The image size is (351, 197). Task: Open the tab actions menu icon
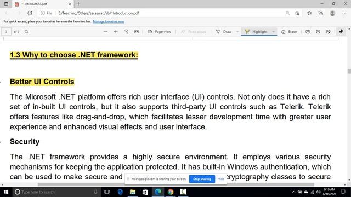[x=6, y=4]
